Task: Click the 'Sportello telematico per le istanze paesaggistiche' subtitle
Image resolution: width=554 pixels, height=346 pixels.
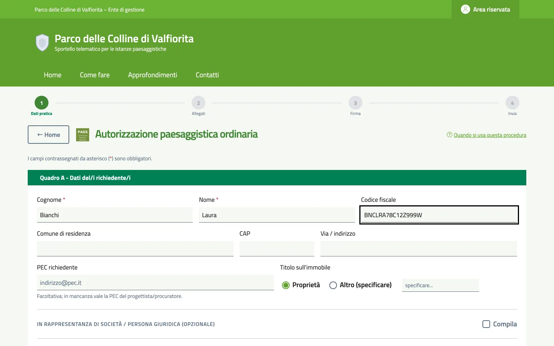Action: tap(110, 49)
